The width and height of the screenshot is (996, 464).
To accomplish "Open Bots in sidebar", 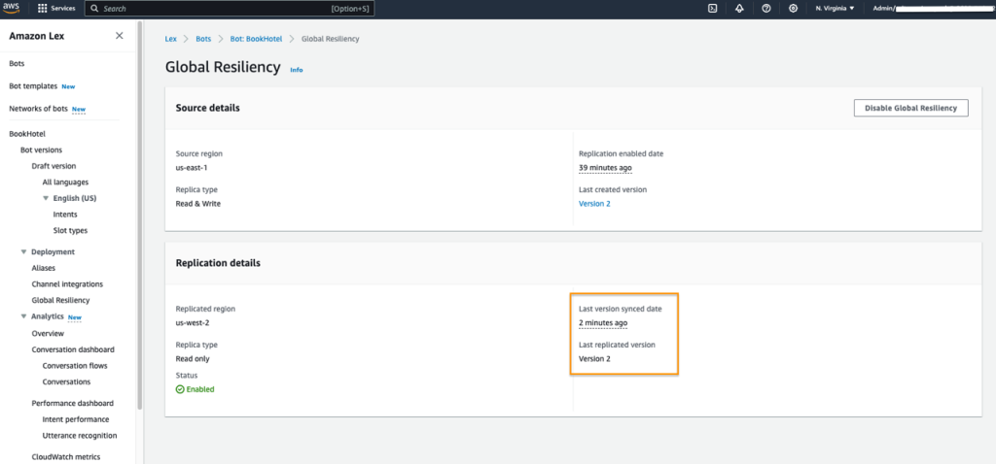I will [x=17, y=63].
